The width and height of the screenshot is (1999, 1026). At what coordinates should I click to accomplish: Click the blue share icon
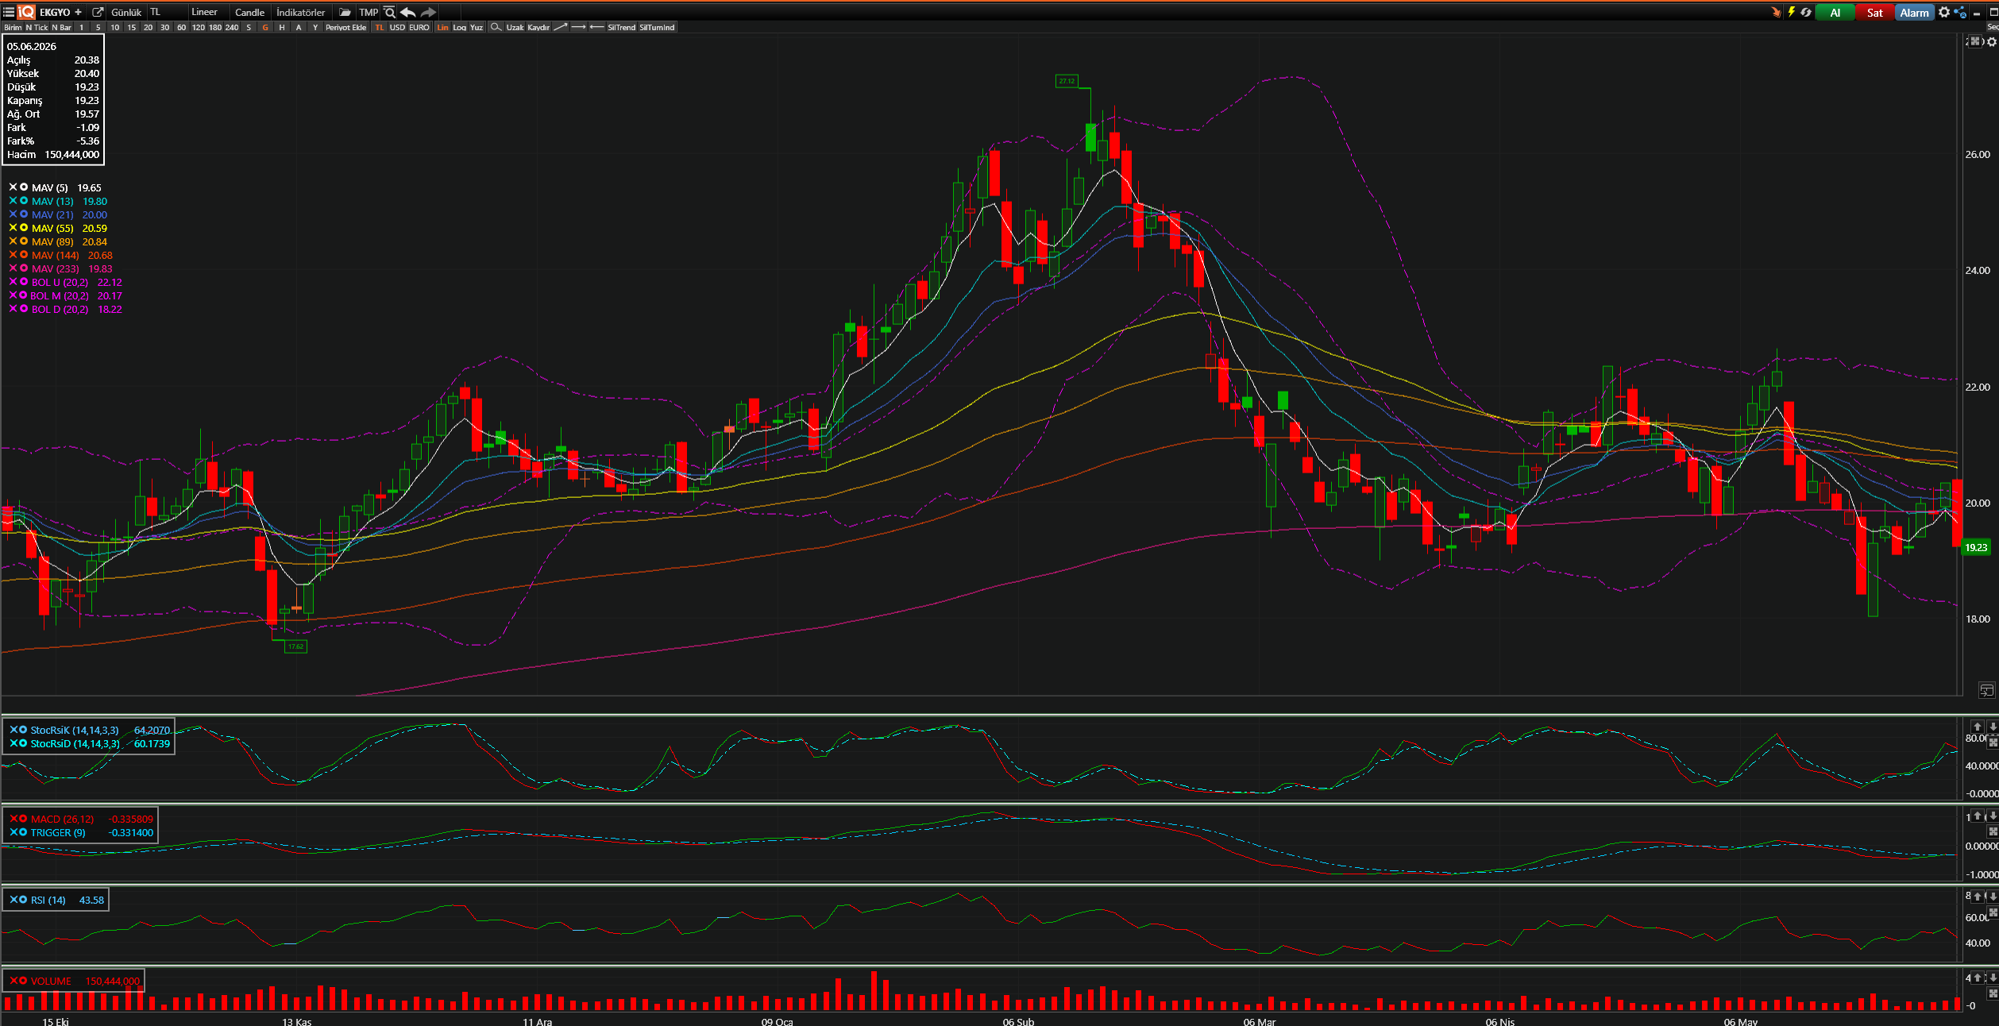point(1960,12)
